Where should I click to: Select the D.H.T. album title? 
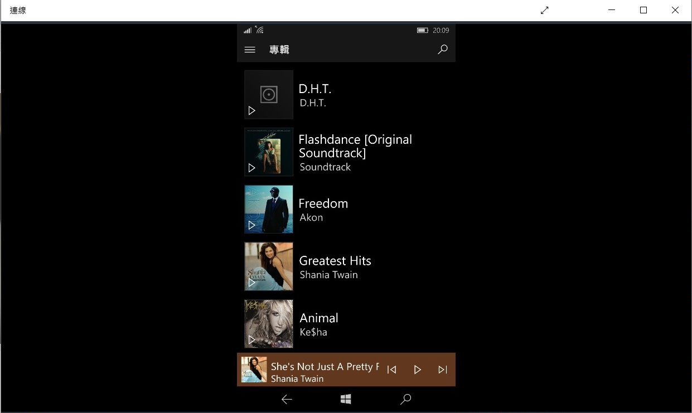click(x=315, y=89)
